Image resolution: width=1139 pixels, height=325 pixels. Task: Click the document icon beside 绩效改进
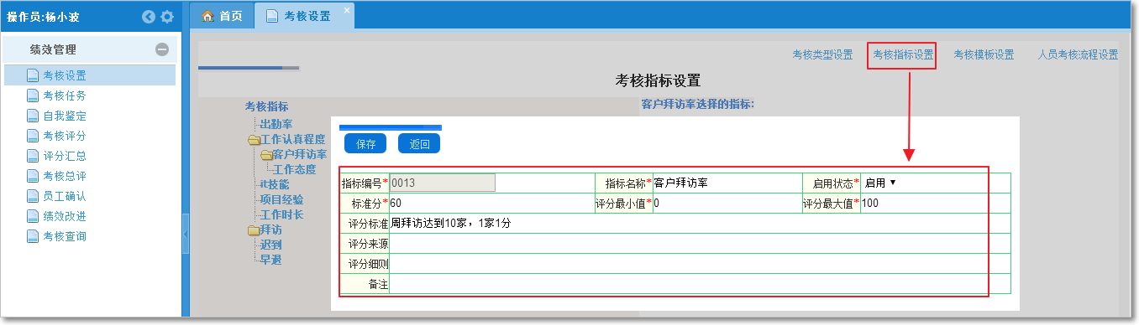pyautogui.click(x=33, y=216)
